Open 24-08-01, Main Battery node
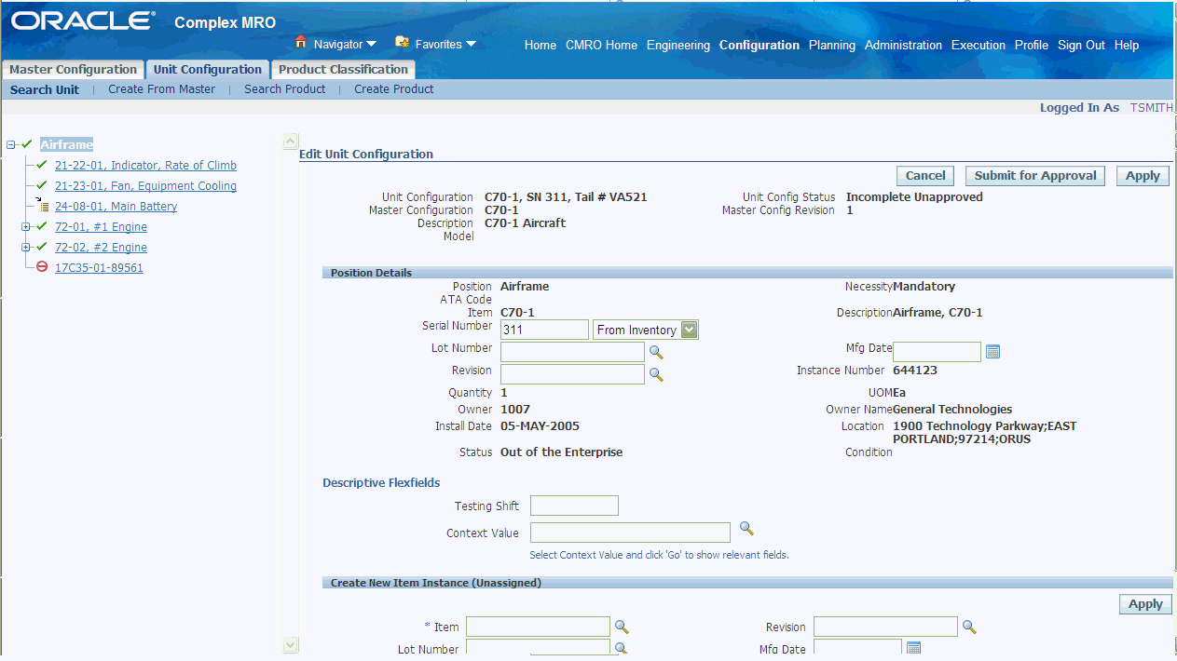1177x661 pixels. tap(116, 206)
